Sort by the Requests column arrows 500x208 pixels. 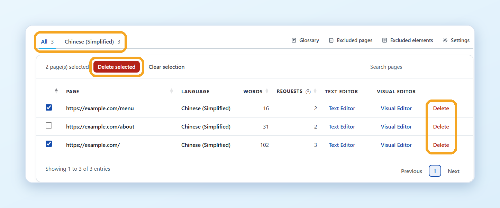[315, 91]
